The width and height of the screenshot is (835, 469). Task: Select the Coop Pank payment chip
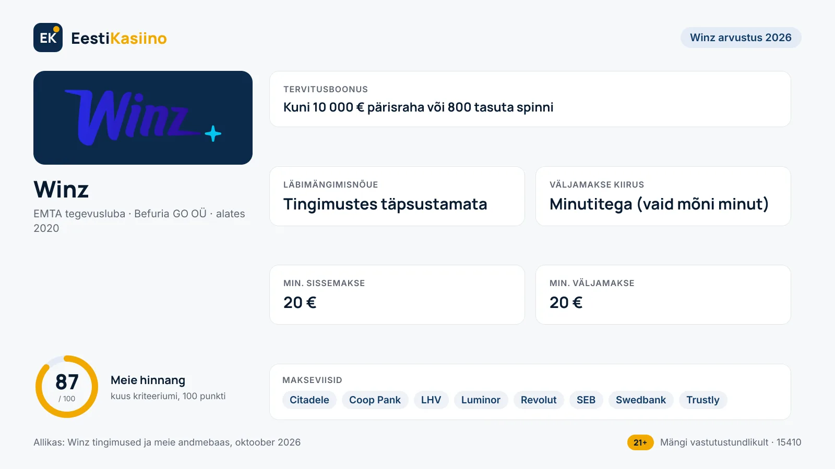(x=375, y=400)
